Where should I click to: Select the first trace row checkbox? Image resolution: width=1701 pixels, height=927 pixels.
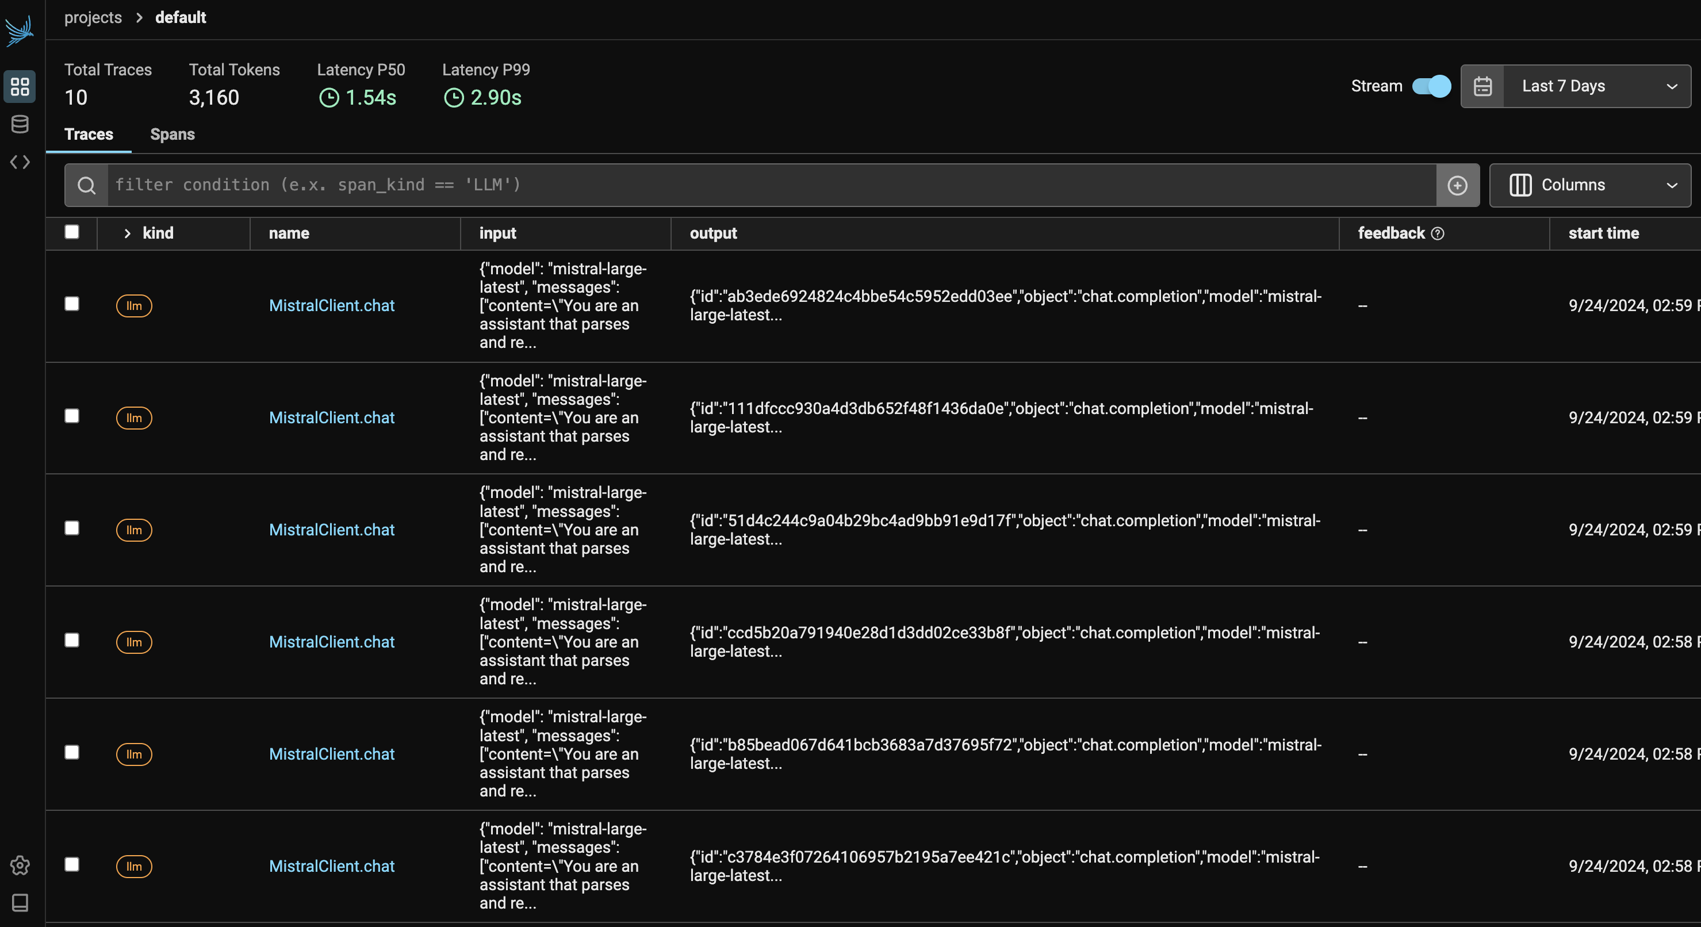72,304
